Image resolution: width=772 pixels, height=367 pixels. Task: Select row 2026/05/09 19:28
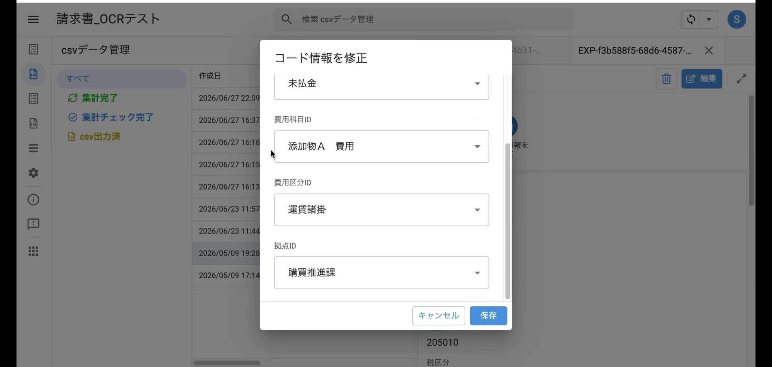pyautogui.click(x=226, y=254)
